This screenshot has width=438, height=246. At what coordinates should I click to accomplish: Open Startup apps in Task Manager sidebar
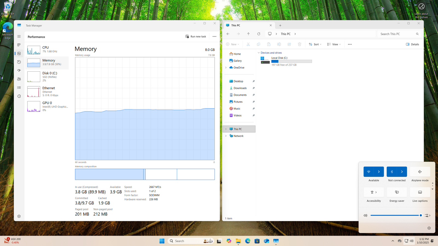pyautogui.click(x=19, y=71)
